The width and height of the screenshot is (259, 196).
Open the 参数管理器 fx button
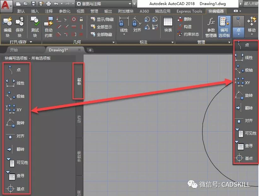211,27
